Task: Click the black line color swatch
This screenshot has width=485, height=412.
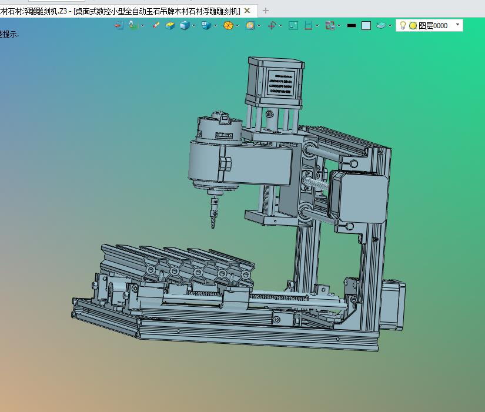Action: pos(352,25)
